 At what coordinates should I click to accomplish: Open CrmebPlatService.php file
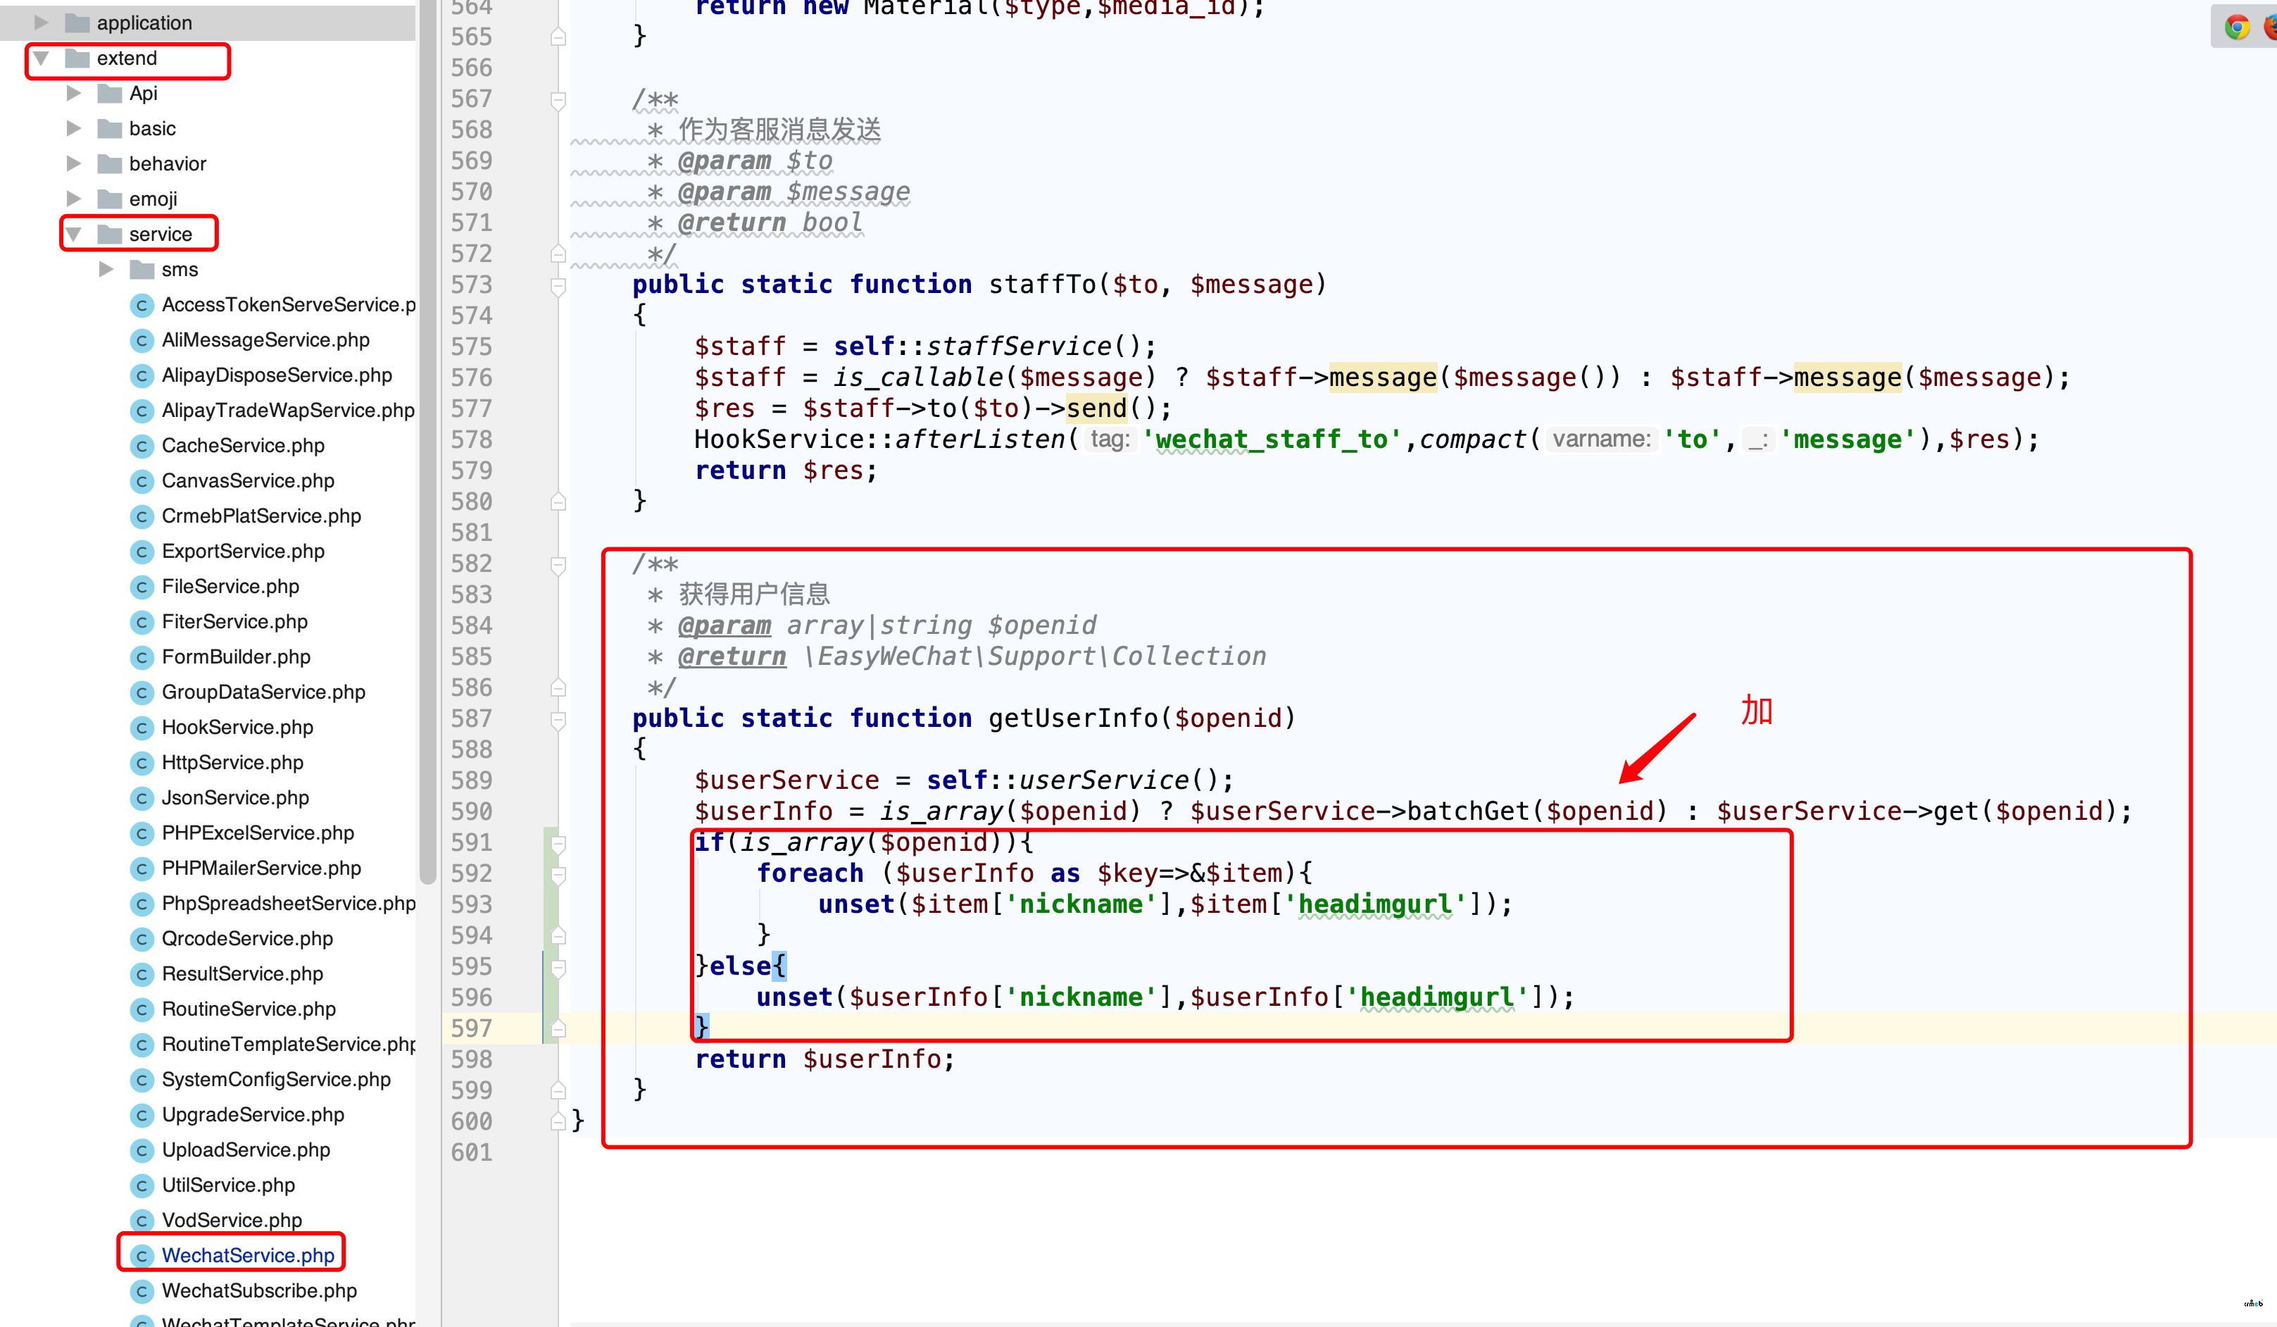[x=261, y=516]
